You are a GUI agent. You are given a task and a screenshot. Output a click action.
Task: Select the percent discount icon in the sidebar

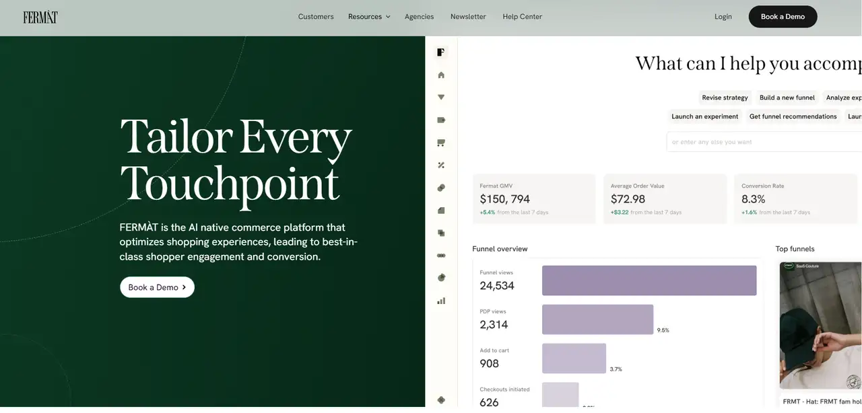coord(441,165)
